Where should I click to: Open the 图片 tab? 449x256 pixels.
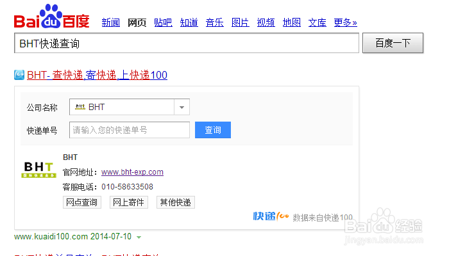point(241,22)
